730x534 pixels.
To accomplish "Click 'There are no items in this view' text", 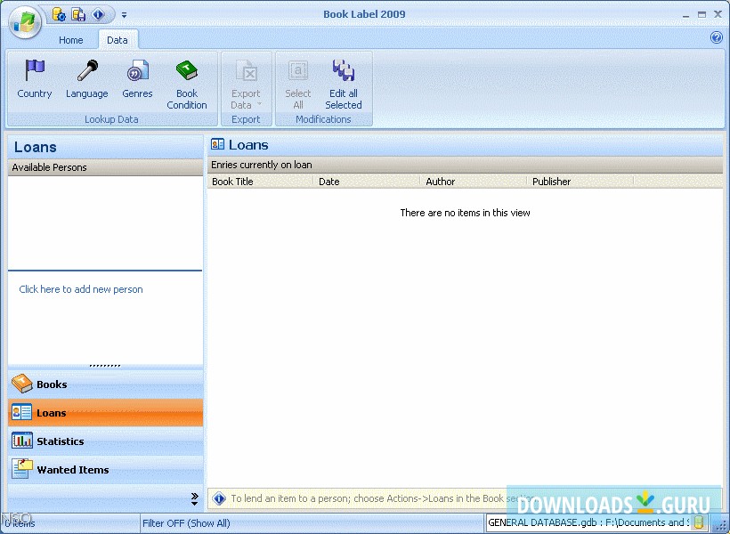I will pos(465,213).
